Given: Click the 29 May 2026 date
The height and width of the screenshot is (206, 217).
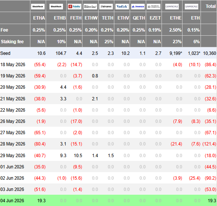Looking at the screenshot, I should pyautogui.click(x=13, y=156).
